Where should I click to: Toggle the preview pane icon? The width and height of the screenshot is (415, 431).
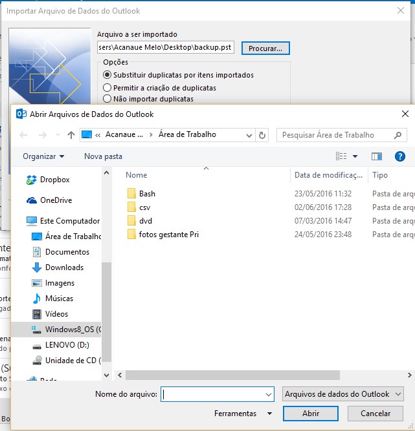click(376, 156)
